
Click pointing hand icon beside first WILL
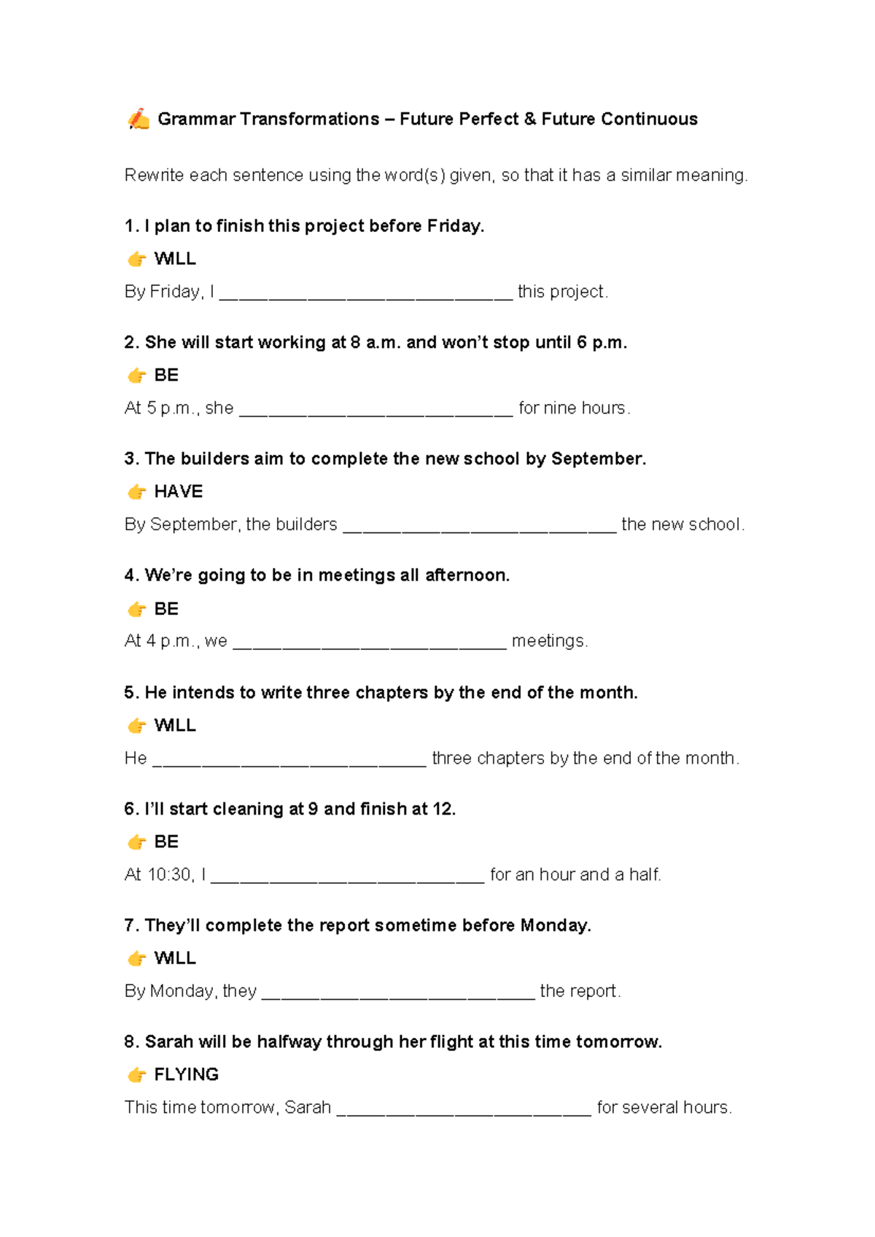[136, 259]
